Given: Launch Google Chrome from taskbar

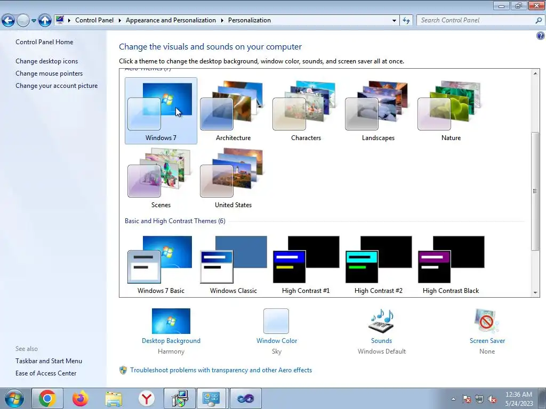Looking at the screenshot, I should (x=47, y=398).
